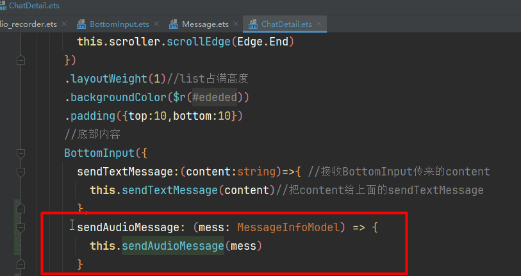Click the fold end marker beside '},'
Viewport: 521px width, 276px height.
tap(21, 209)
